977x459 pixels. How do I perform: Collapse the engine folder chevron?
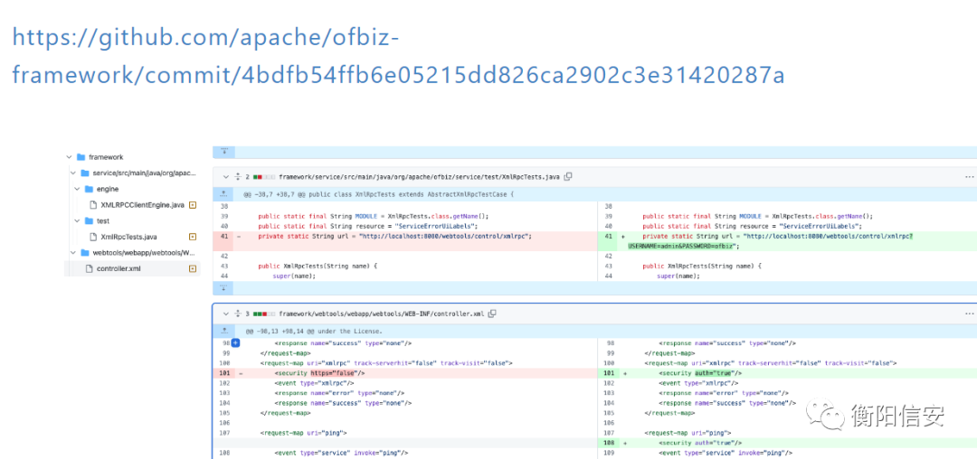coord(77,189)
